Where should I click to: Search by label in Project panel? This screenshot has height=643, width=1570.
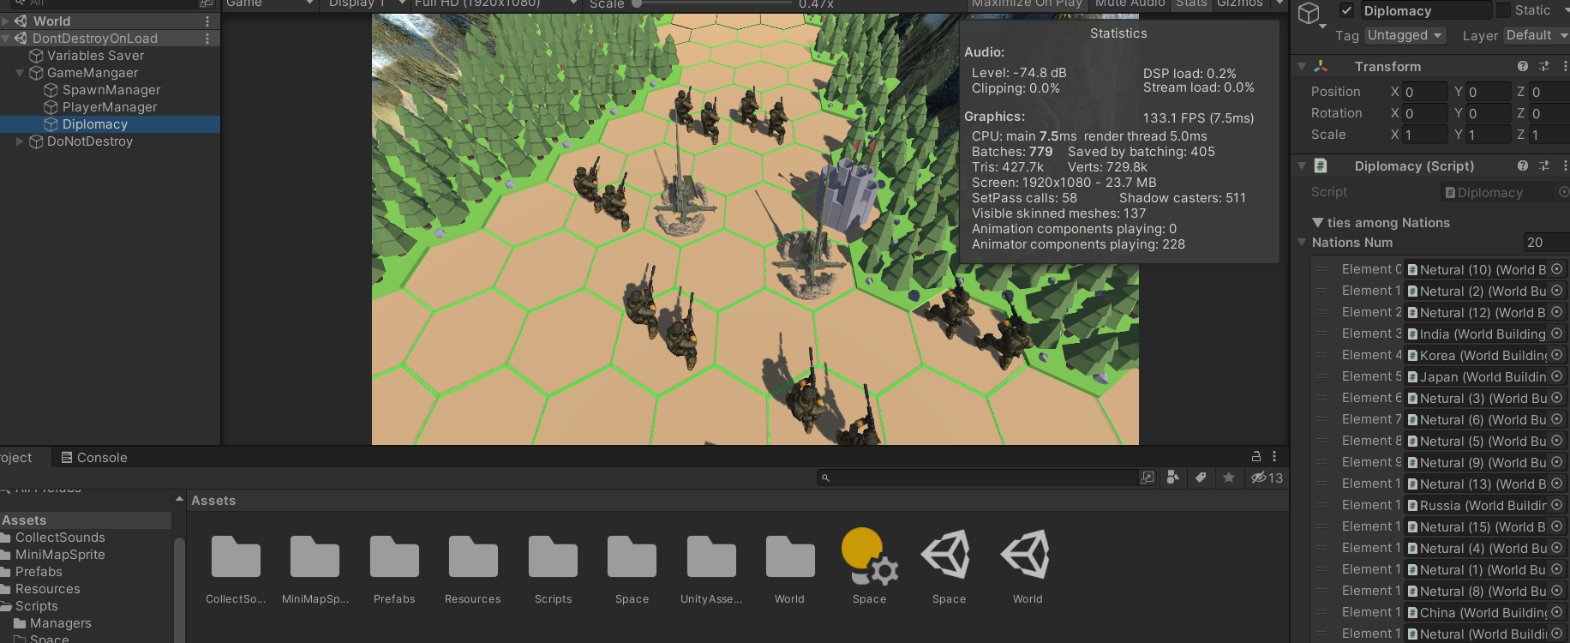[x=1201, y=478]
